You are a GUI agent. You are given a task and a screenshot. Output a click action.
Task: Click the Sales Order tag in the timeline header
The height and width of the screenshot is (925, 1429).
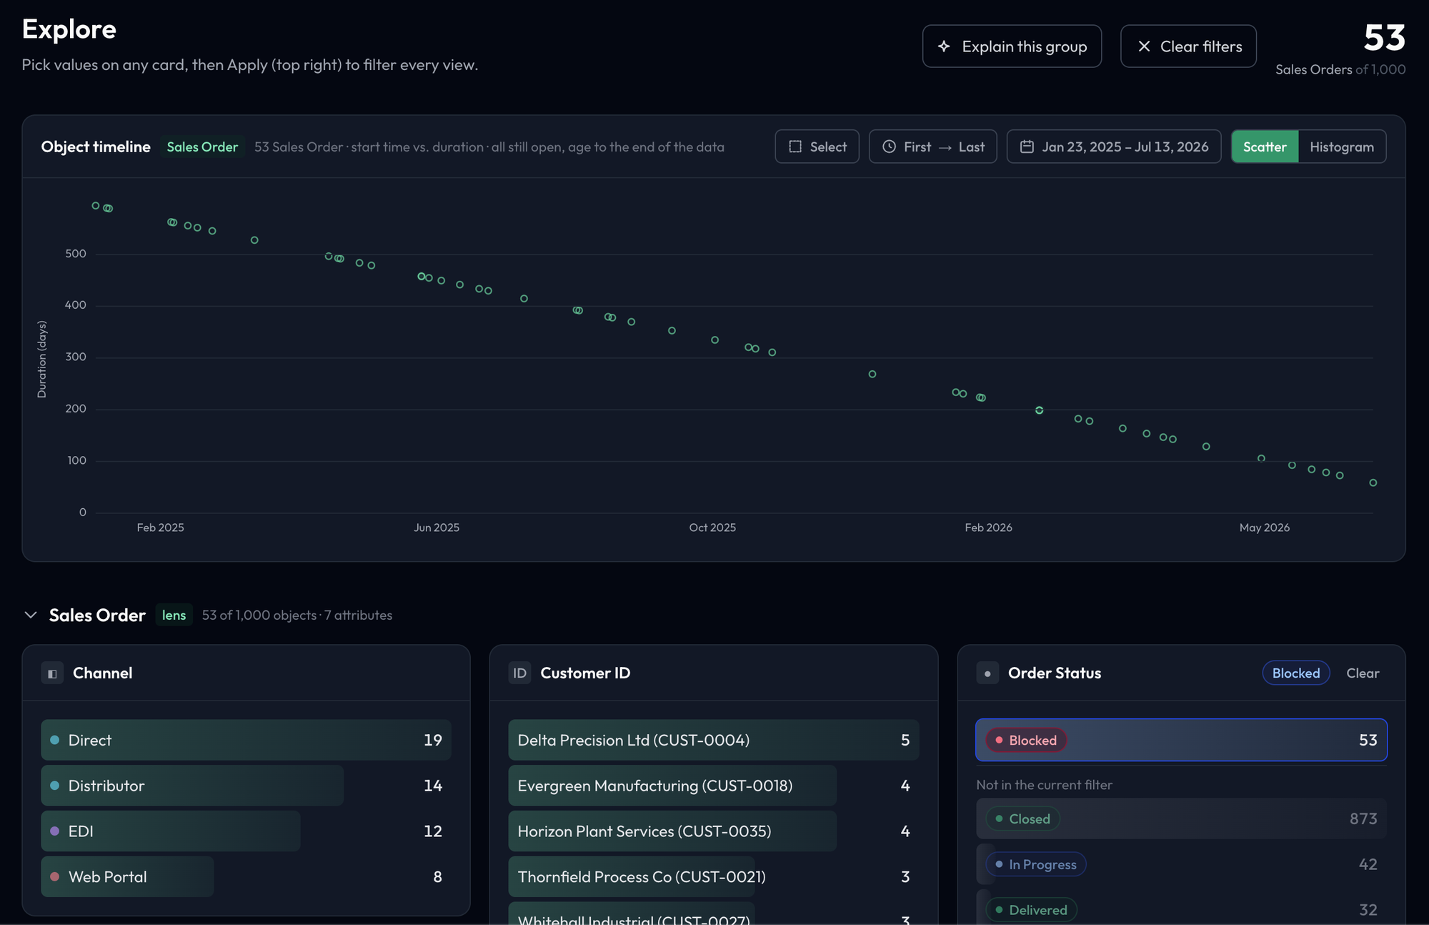pyautogui.click(x=202, y=147)
